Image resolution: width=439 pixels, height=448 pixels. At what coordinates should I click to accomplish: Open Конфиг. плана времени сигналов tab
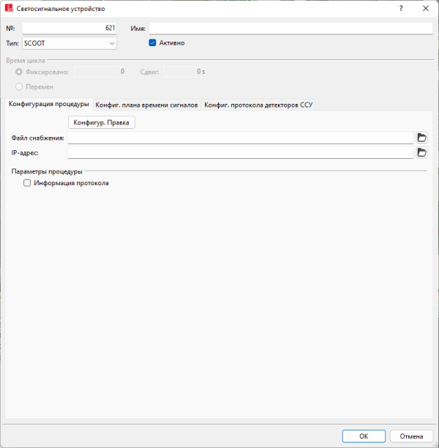pos(146,105)
